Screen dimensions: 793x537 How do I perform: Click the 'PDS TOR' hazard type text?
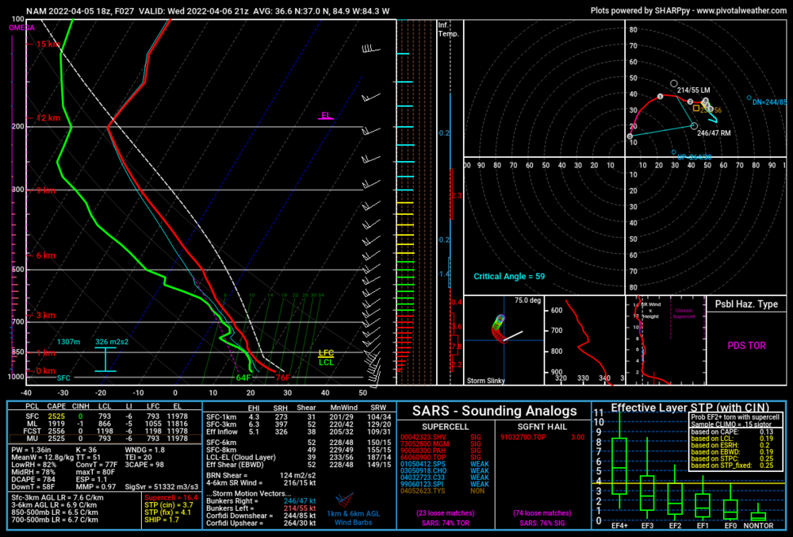pos(746,346)
